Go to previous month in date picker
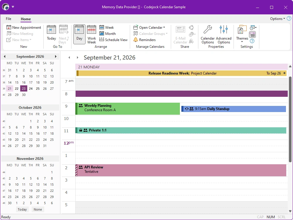Screen dimensions: 293x220 (4, 57)
